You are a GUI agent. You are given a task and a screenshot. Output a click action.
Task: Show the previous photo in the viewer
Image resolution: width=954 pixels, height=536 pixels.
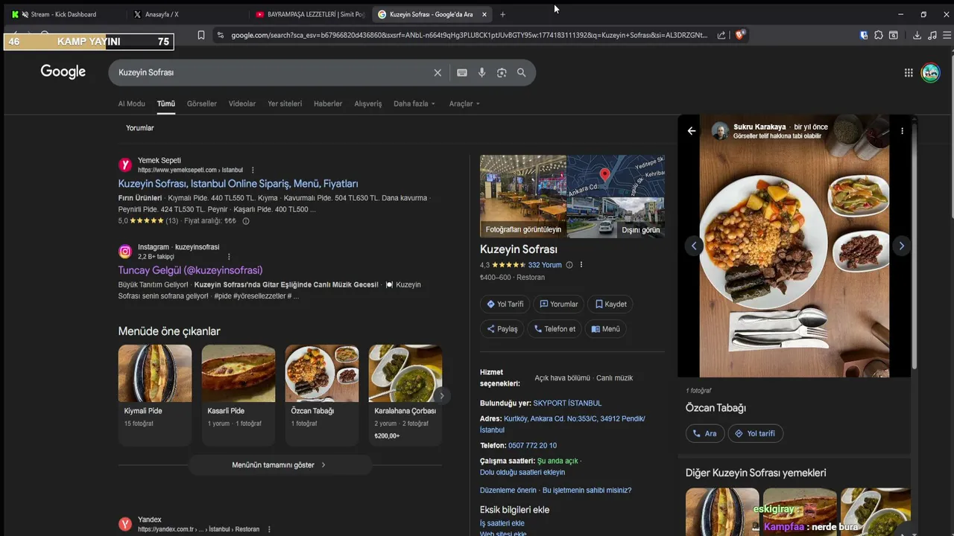click(x=694, y=246)
